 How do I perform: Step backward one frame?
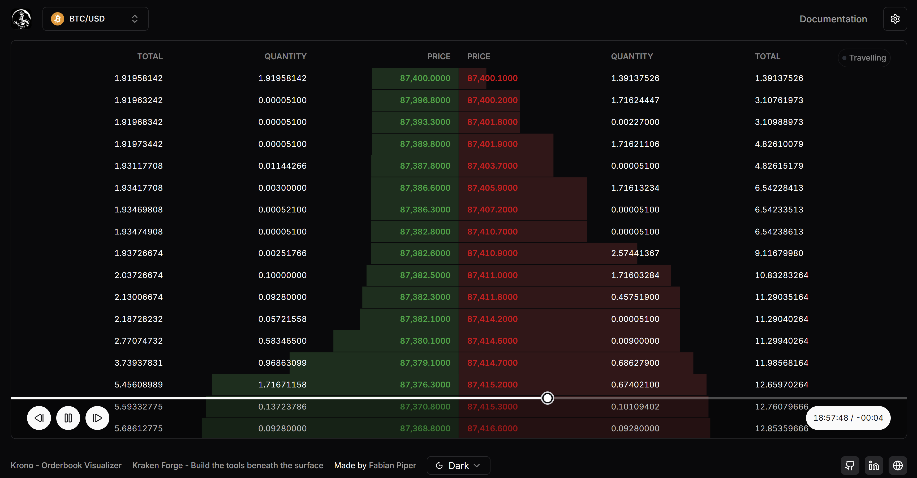(39, 418)
